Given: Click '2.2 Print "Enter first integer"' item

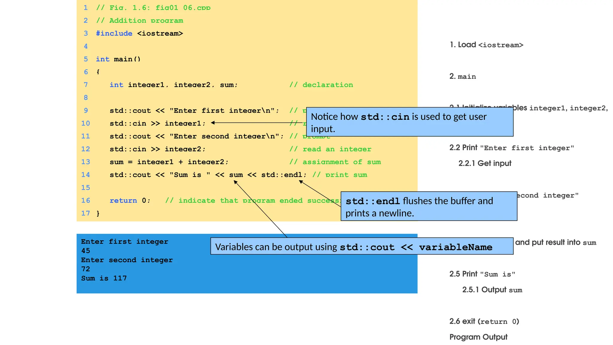Looking at the screenshot, I should click(512, 148).
